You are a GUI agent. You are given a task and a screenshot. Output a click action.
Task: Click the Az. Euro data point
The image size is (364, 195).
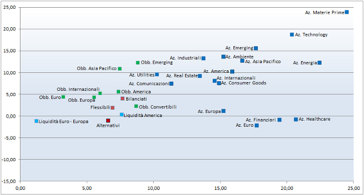point(257,125)
